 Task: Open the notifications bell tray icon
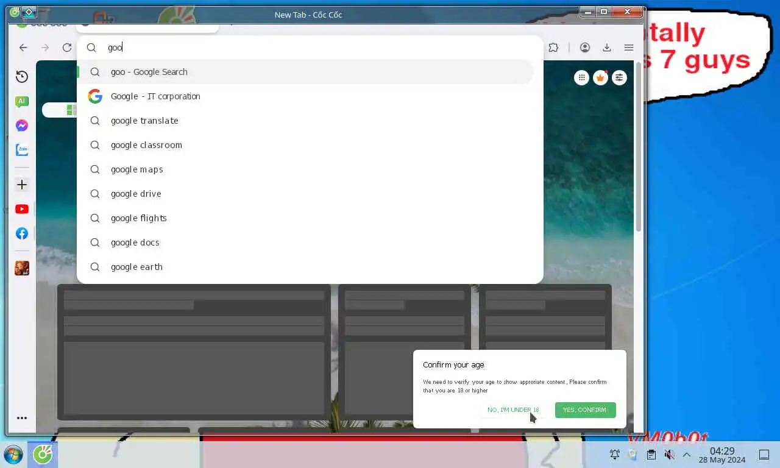click(615, 455)
